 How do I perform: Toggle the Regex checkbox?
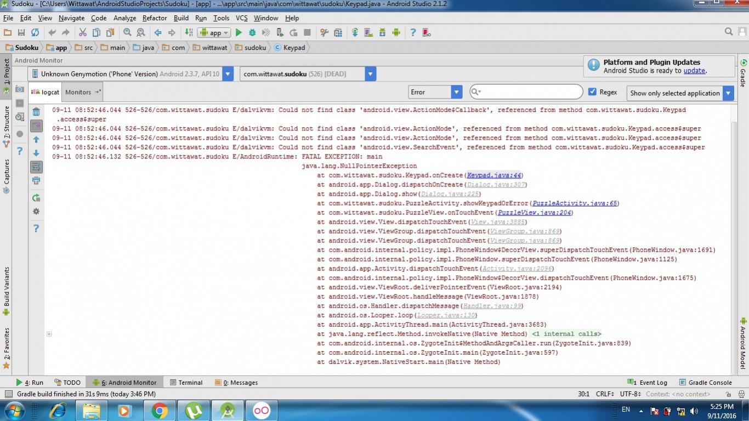pos(592,92)
